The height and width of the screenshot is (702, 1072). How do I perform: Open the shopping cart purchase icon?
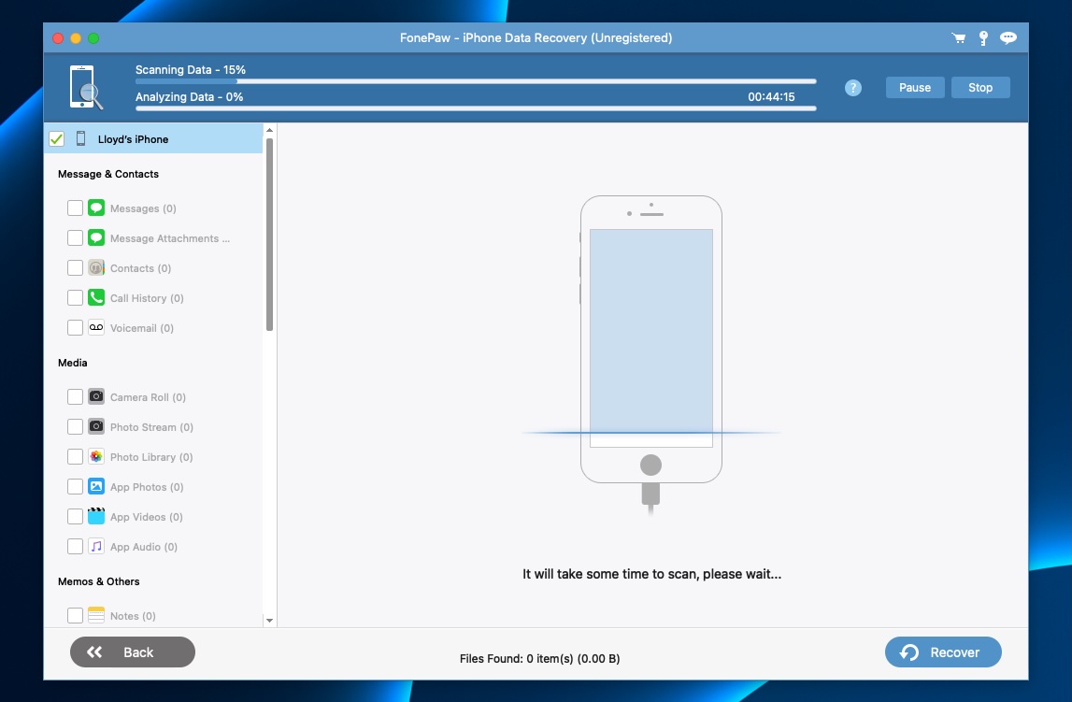959,38
